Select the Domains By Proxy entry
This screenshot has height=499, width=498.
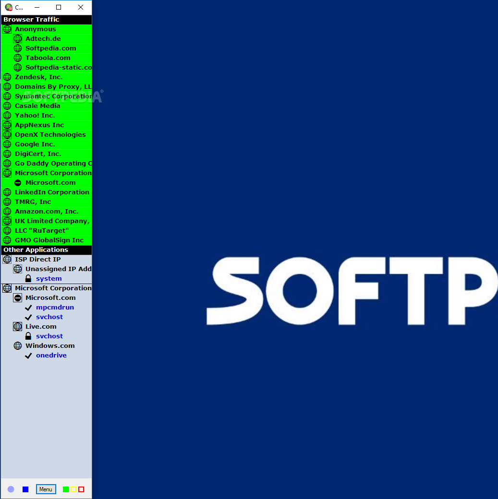click(x=47, y=86)
